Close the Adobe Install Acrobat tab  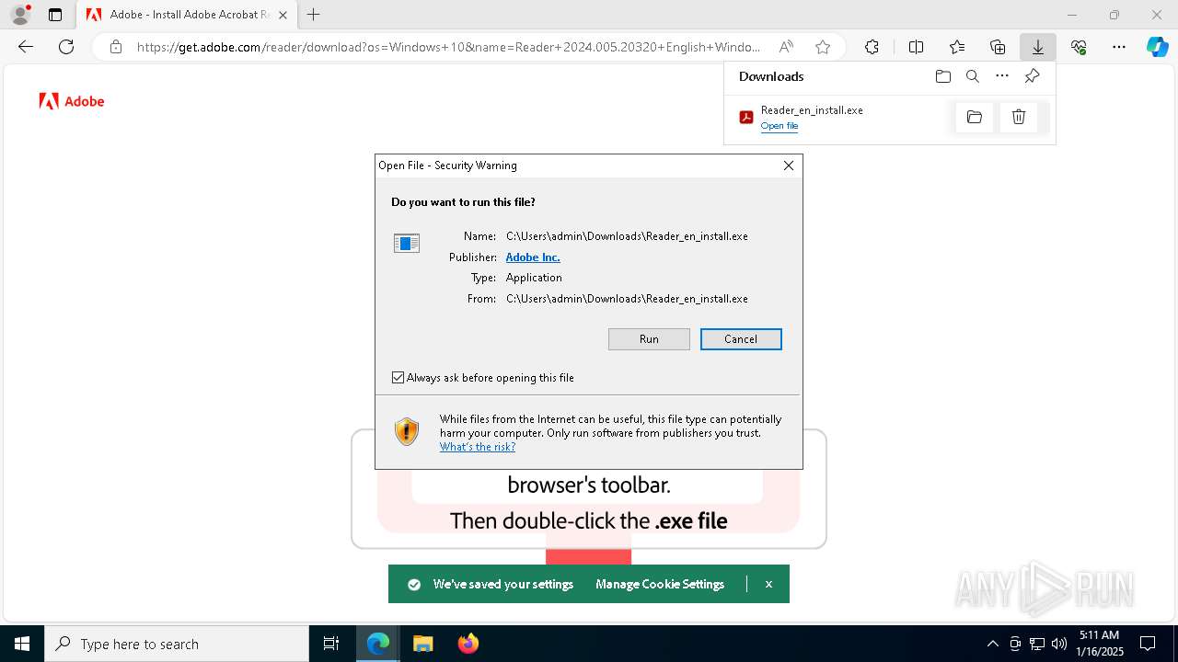(283, 15)
